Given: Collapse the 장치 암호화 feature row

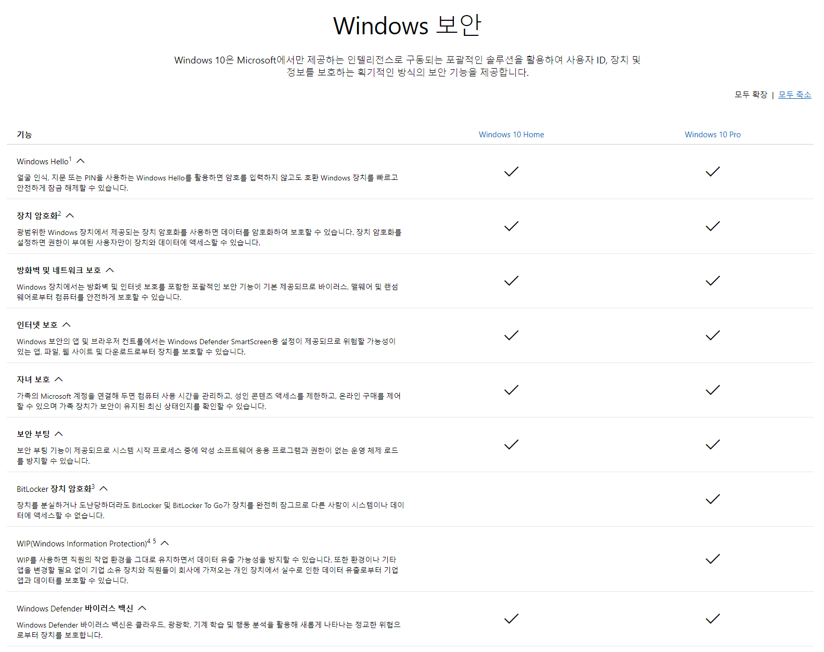Looking at the screenshot, I should pyautogui.click(x=70, y=216).
